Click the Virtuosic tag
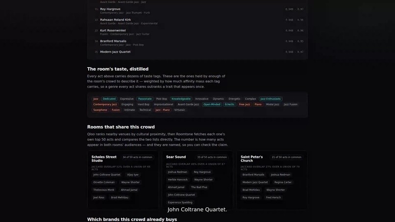 pos(180,110)
